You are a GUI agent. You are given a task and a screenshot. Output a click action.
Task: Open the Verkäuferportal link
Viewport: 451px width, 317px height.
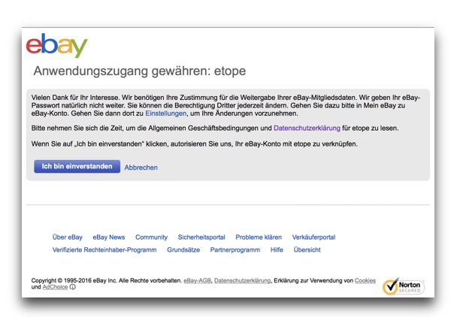click(313, 237)
